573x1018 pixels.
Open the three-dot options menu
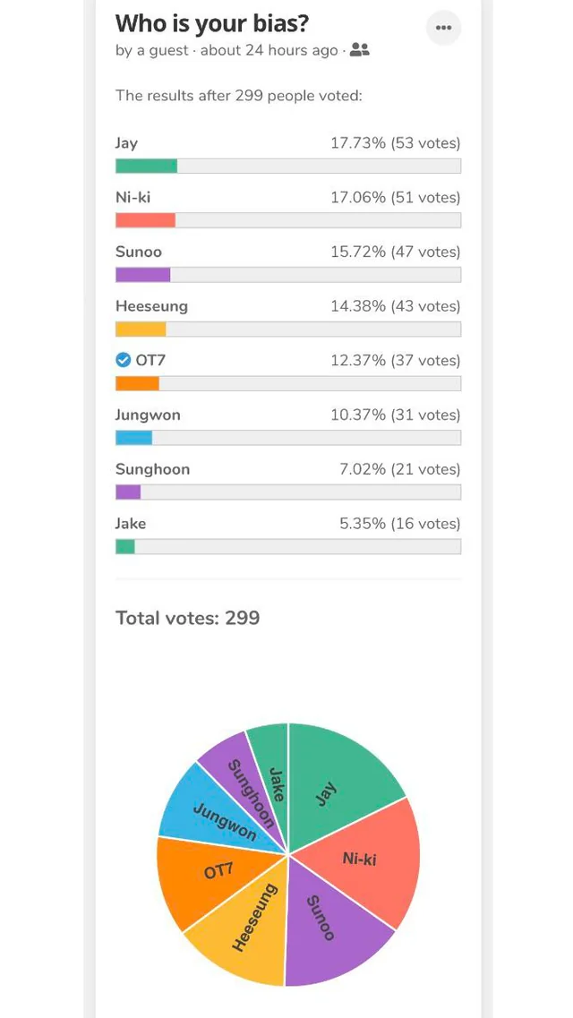pyautogui.click(x=442, y=27)
